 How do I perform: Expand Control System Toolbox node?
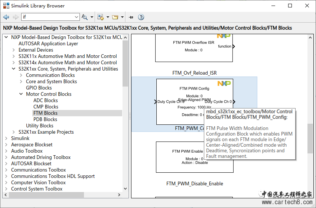point(6,189)
